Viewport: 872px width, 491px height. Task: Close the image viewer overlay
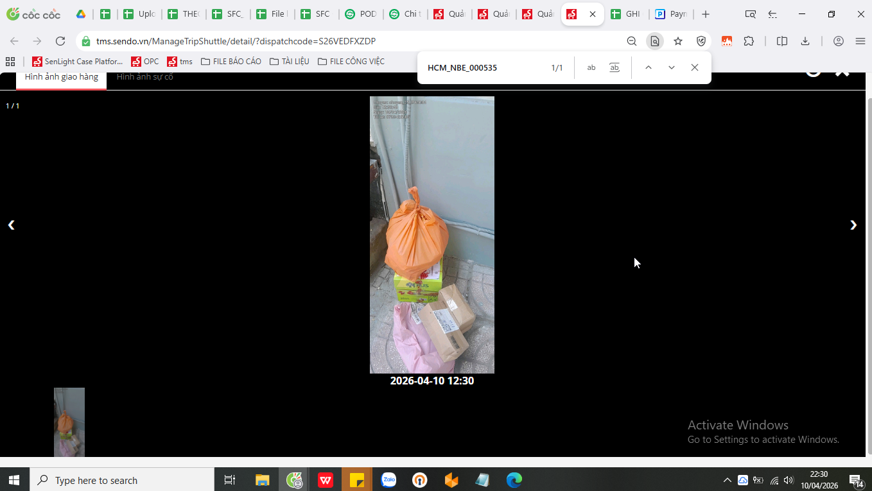(842, 72)
